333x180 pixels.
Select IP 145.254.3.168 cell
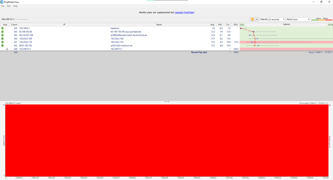click(25, 39)
